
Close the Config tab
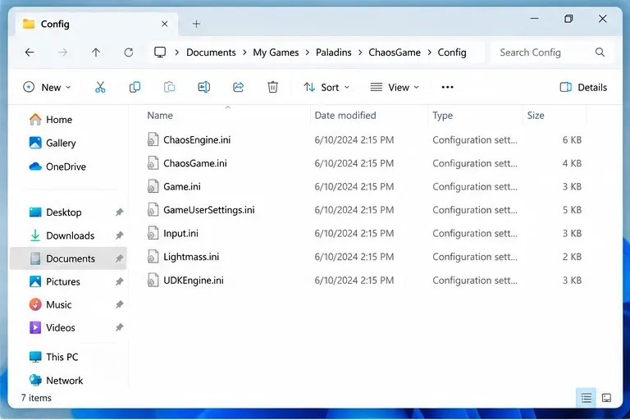tap(165, 24)
